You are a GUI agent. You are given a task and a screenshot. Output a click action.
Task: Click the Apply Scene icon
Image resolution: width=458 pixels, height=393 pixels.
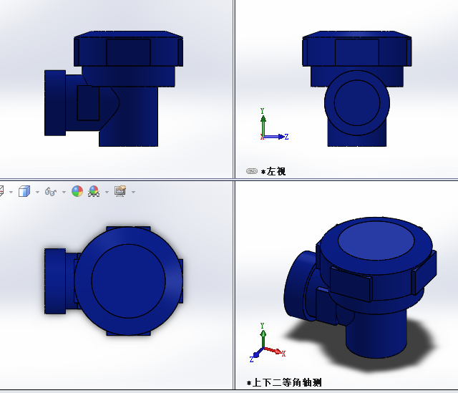(94, 191)
